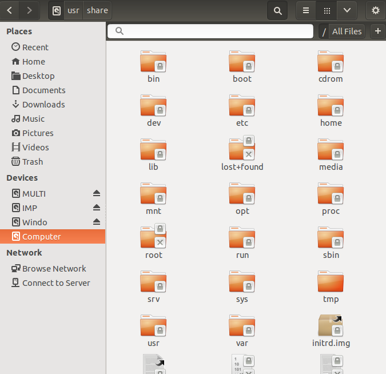Select the tmp folder
Image resolution: width=386 pixels, height=374 pixels.
point(331,287)
